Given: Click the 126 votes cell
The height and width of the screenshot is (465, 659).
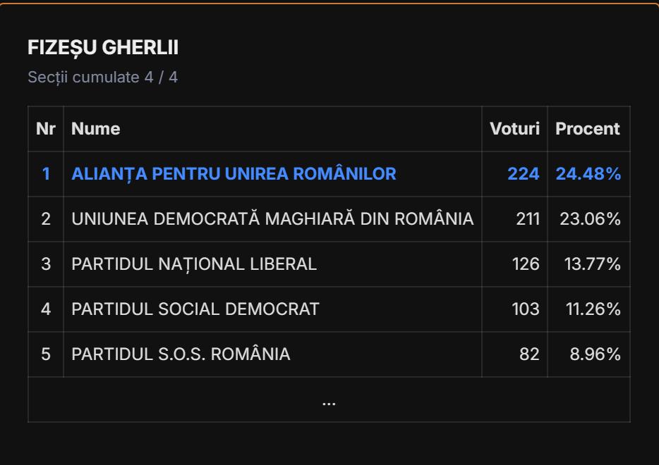Looking at the screenshot, I should tap(526, 264).
